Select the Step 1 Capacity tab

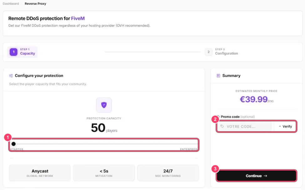[23, 52]
